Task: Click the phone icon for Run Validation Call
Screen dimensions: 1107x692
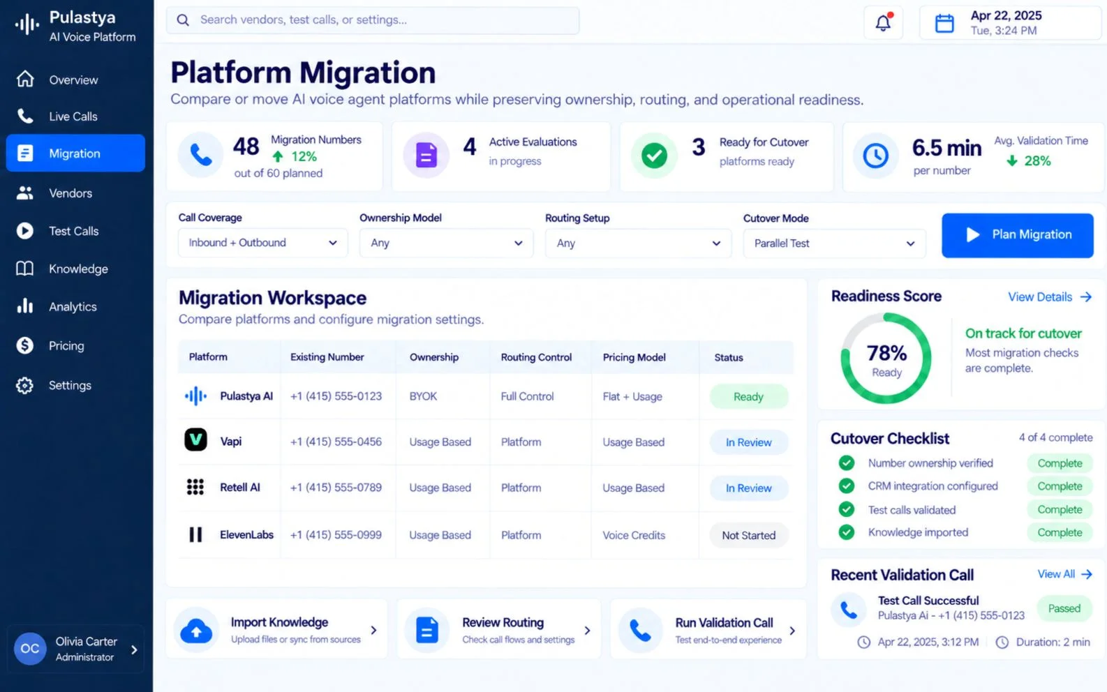Action: [x=640, y=631]
